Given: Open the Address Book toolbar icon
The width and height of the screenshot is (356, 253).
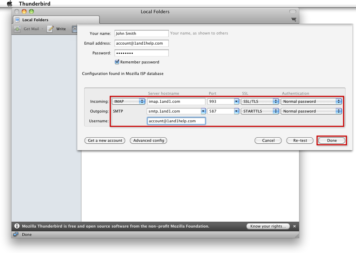Looking at the screenshot, I should tap(74, 29).
